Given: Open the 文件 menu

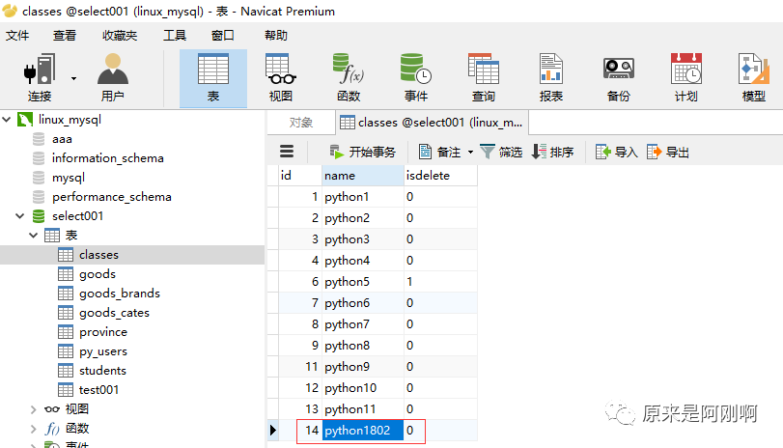Looking at the screenshot, I should (x=17, y=36).
